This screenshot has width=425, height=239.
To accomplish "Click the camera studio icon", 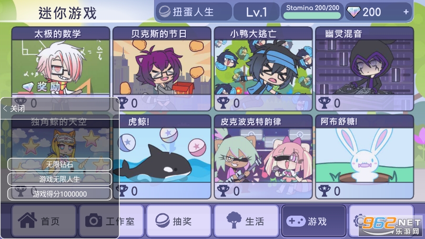I will 93,220.
